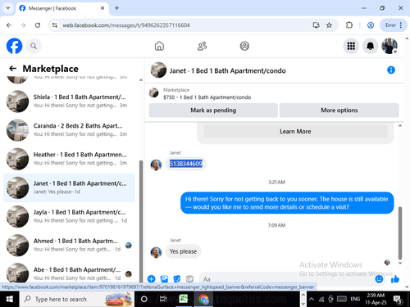Open the Facebook search icon
The width and height of the screenshot is (410, 307).
[x=34, y=46]
